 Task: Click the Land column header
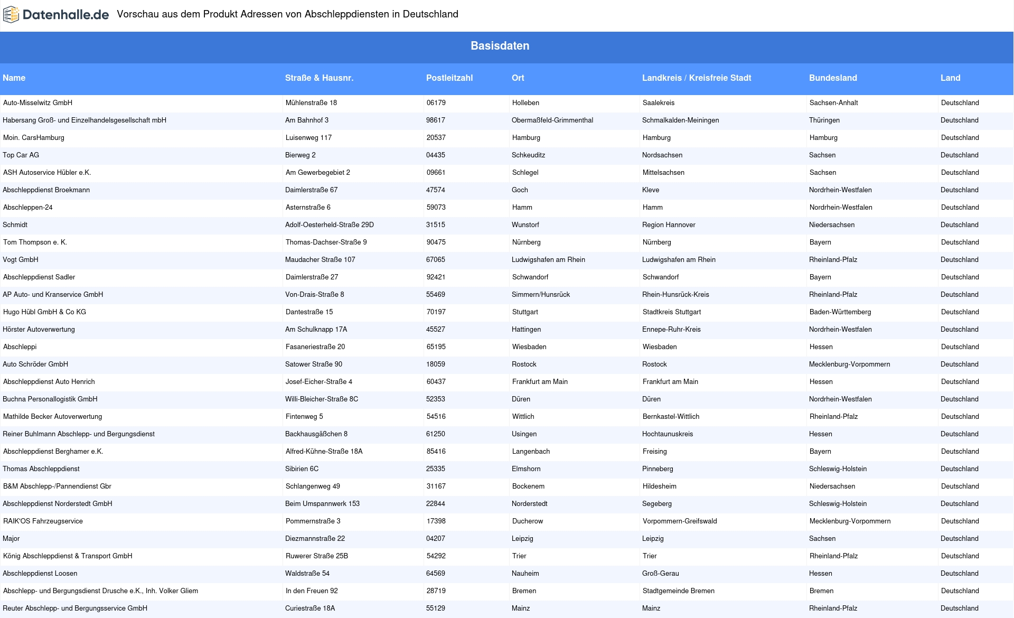[951, 78]
